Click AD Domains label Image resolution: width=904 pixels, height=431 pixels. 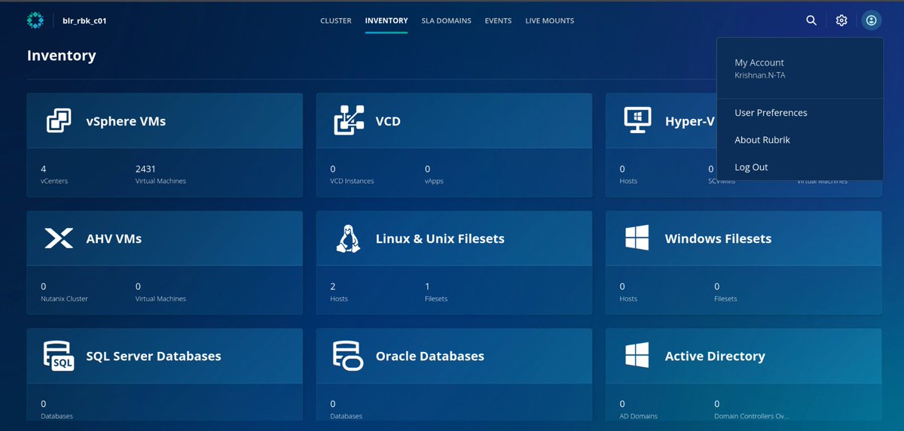[x=638, y=416]
